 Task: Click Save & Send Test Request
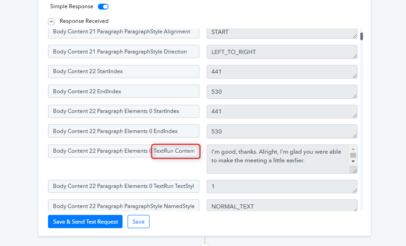click(x=85, y=222)
